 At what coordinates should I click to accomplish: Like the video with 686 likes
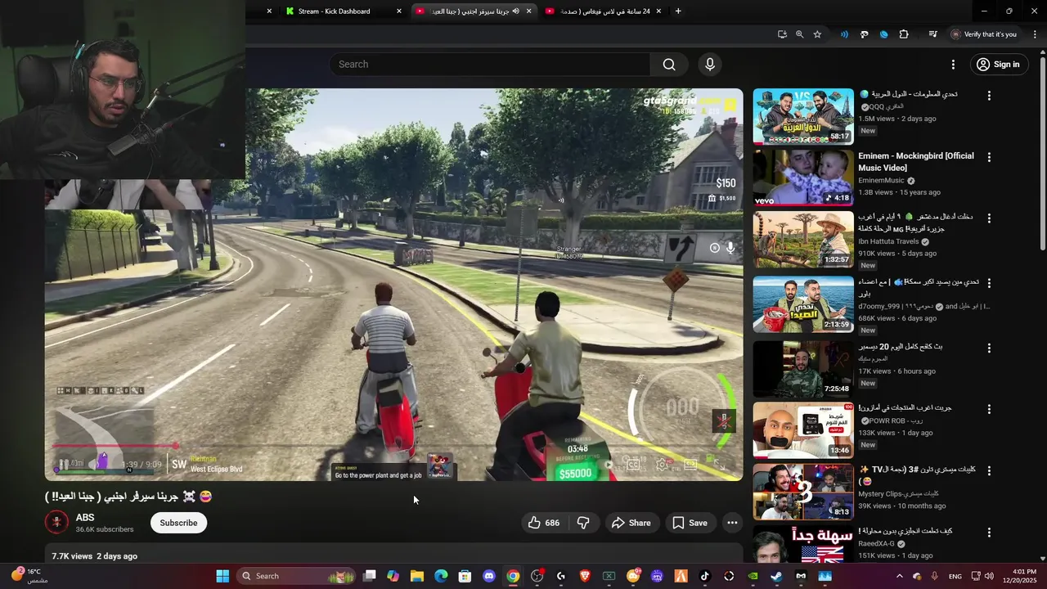coord(545,523)
